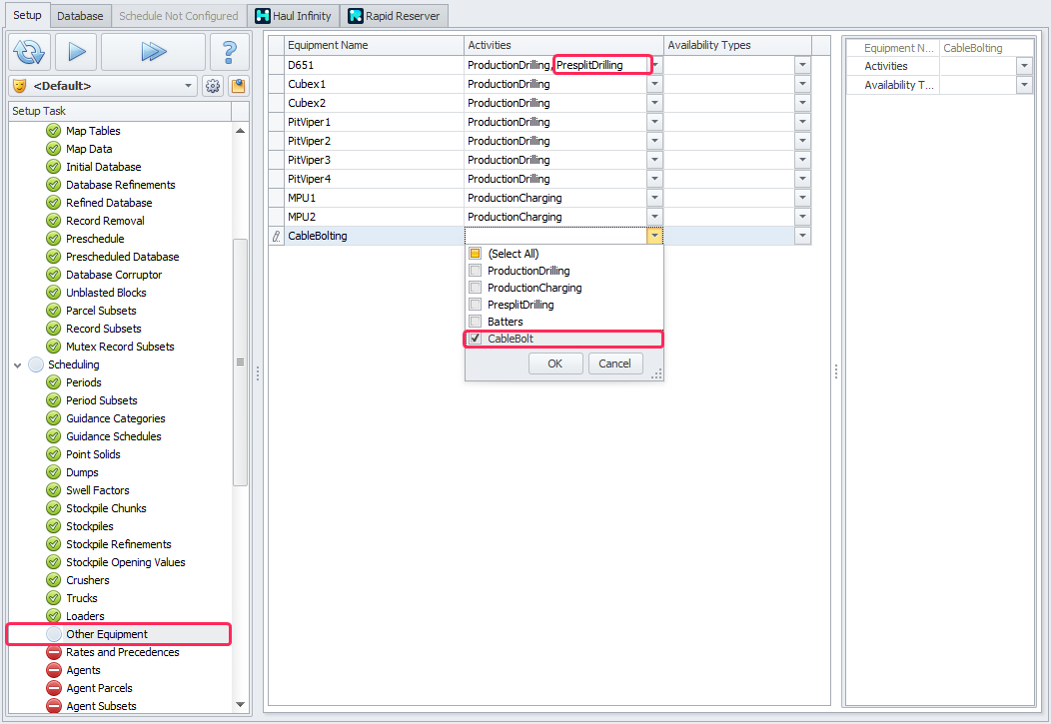Click green check icon beside Periods
The image size is (1051, 724).
(54, 382)
